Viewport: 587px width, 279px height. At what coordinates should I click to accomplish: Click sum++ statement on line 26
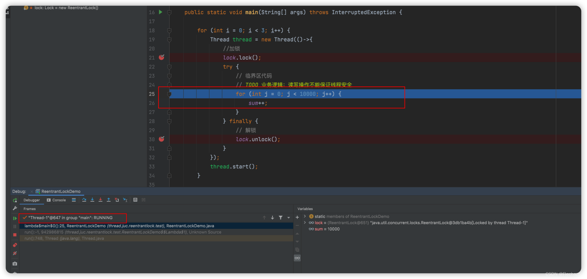pos(258,103)
